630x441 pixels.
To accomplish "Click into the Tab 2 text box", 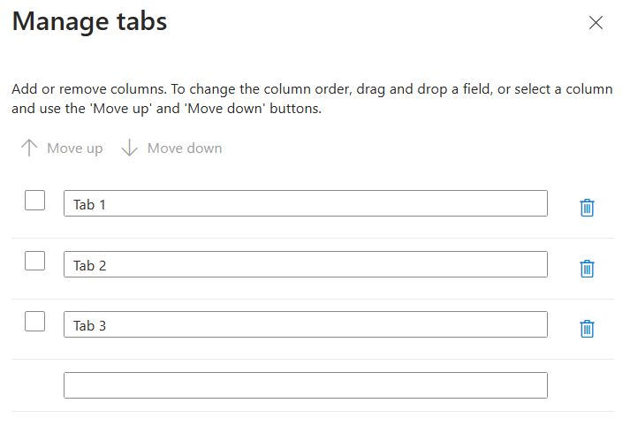I will 305,264.
